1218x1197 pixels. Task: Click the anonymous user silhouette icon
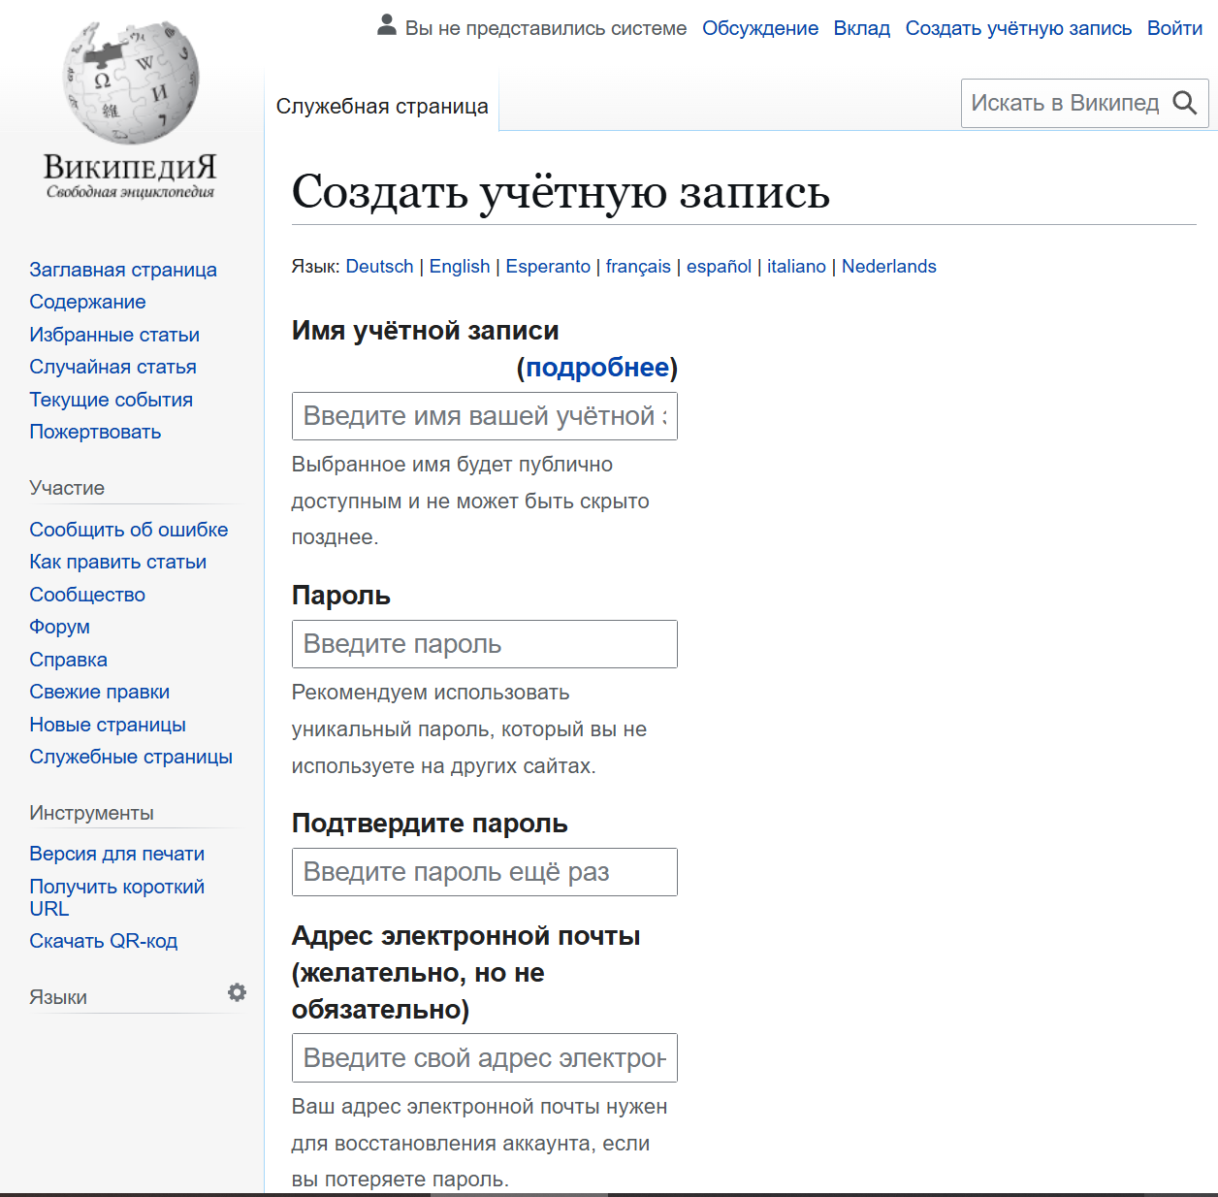[x=387, y=26]
